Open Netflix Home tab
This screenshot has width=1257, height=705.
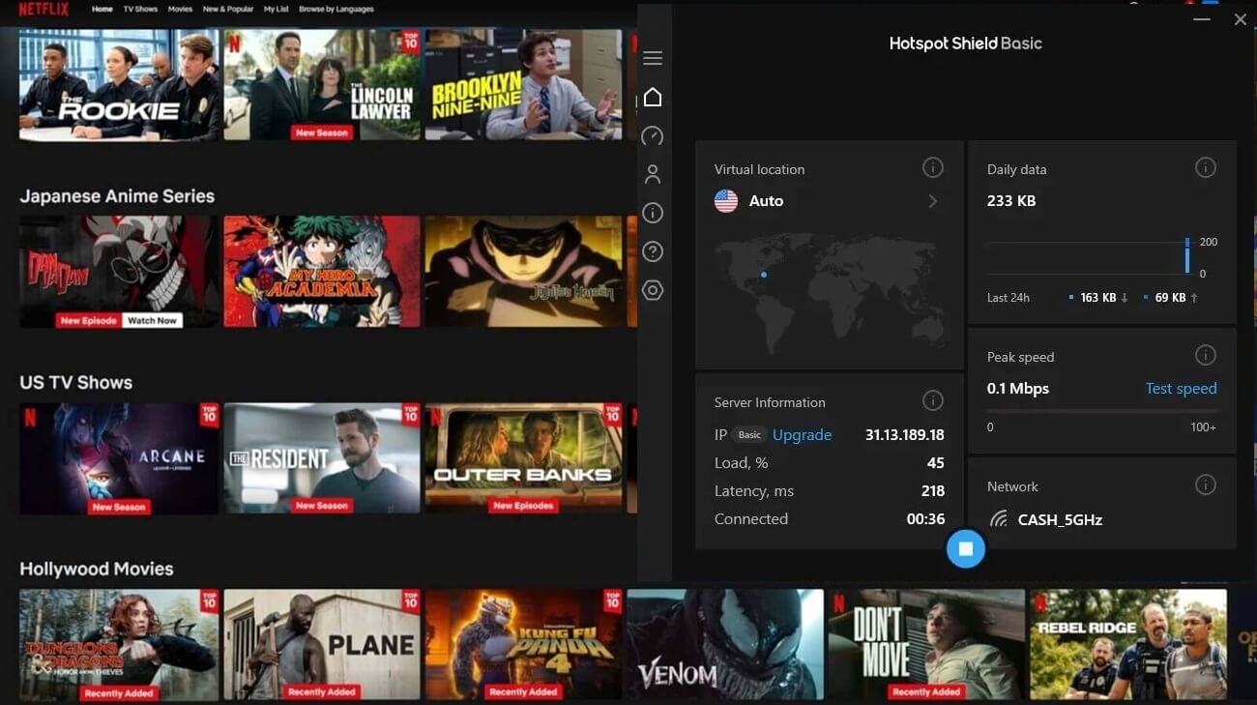(x=102, y=10)
